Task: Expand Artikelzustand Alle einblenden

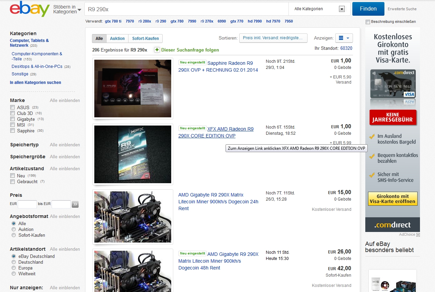Action: 65,169
